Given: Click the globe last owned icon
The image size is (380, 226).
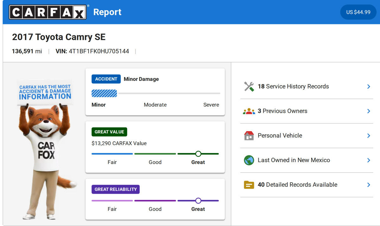Looking at the screenshot, I should pyautogui.click(x=249, y=160).
